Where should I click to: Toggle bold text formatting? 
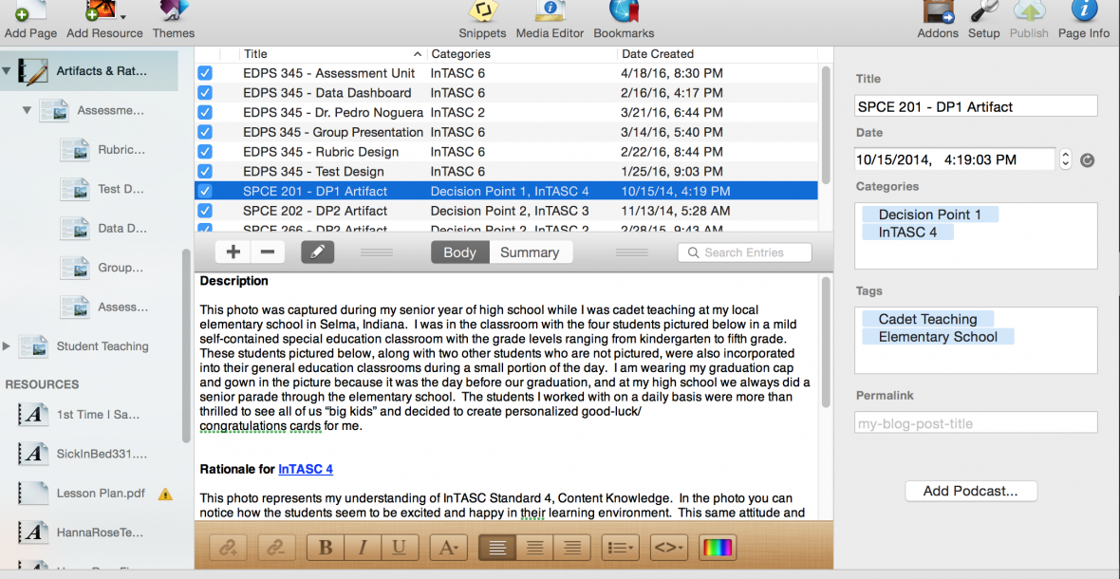coord(326,547)
